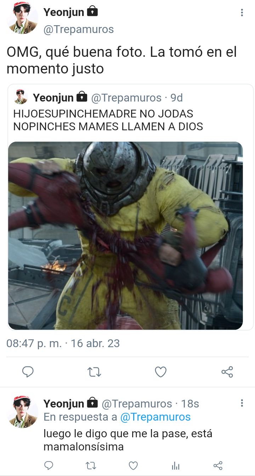Open the Yeonjun display name on the reply
This screenshot has width=255, height=476.
point(64,404)
